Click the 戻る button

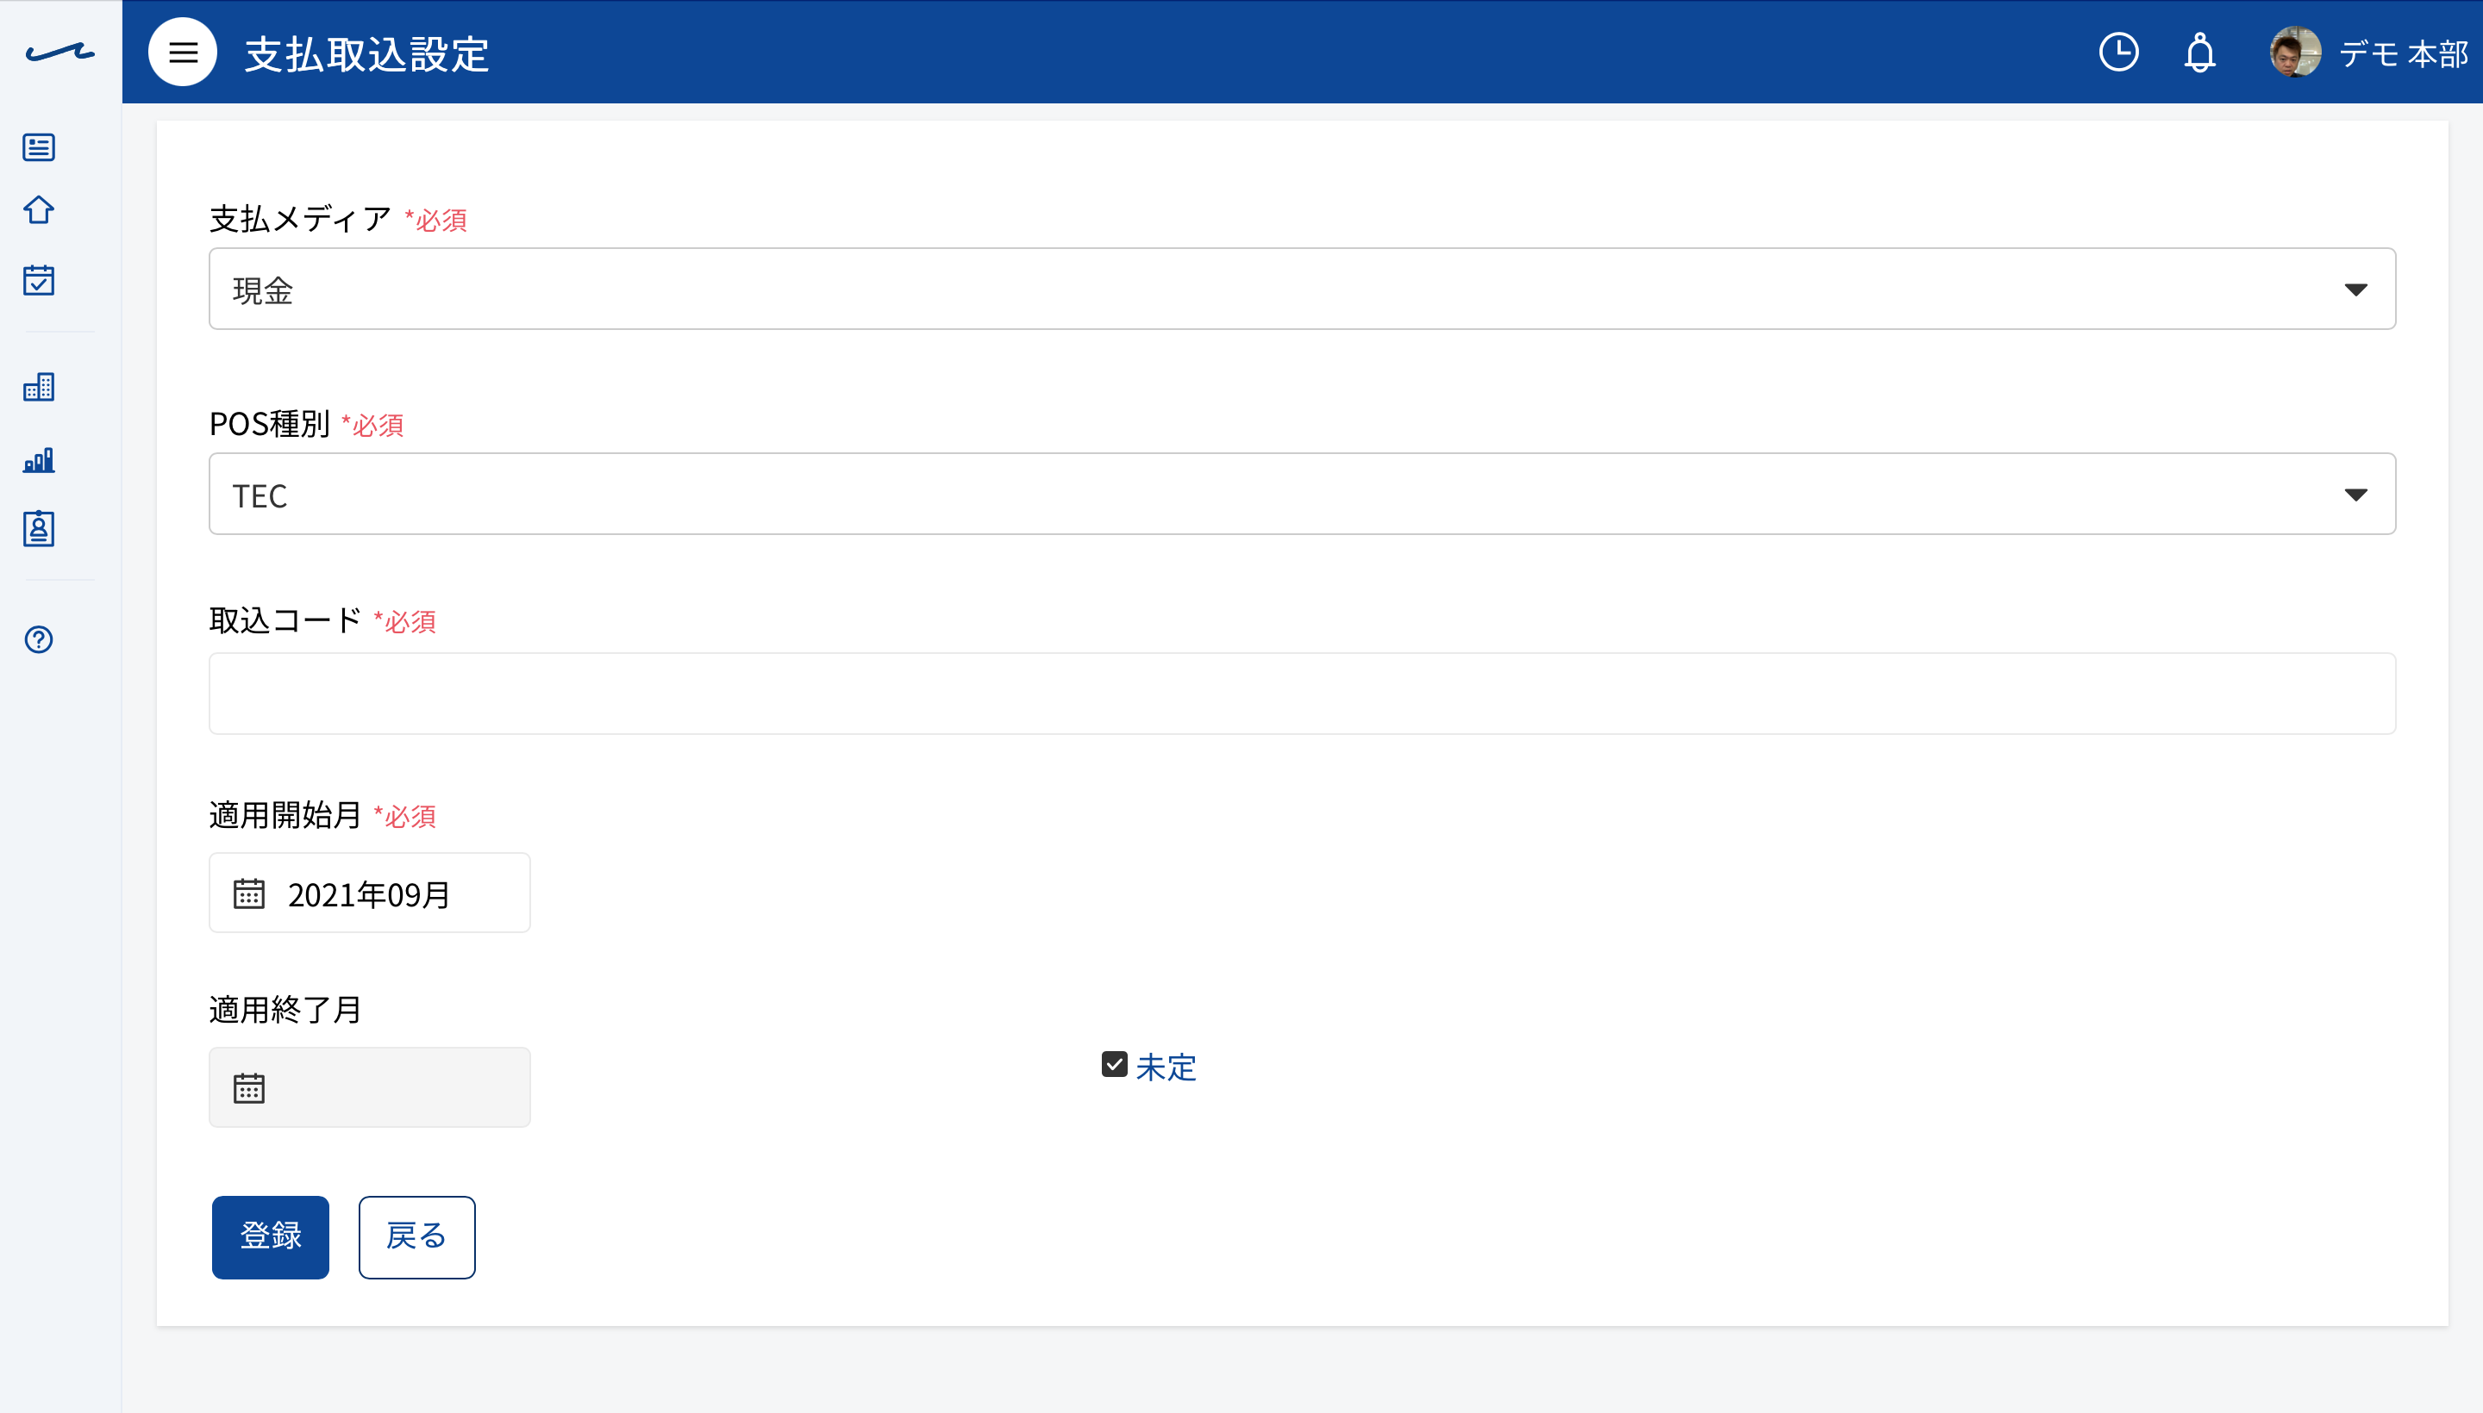416,1237
